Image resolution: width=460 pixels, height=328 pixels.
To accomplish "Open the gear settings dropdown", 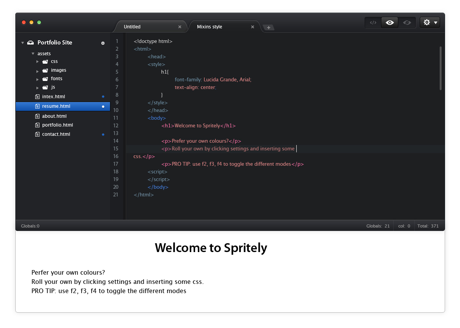I will click(430, 23).
